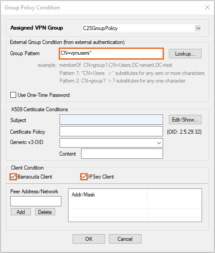Uncheck the Barracuda Client checkbox
Image resolution: width=215 pixels, height=253 pixels.
[13, 177]
